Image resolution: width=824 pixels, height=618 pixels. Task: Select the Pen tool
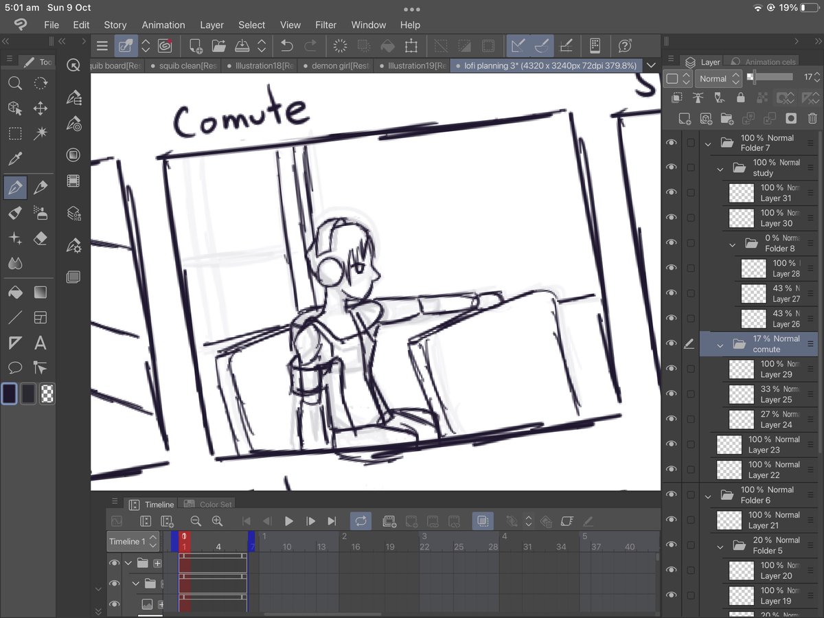(x=15, y=187)
